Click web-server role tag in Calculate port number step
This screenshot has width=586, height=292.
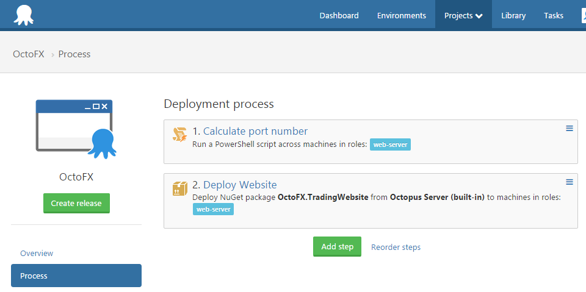390,144
